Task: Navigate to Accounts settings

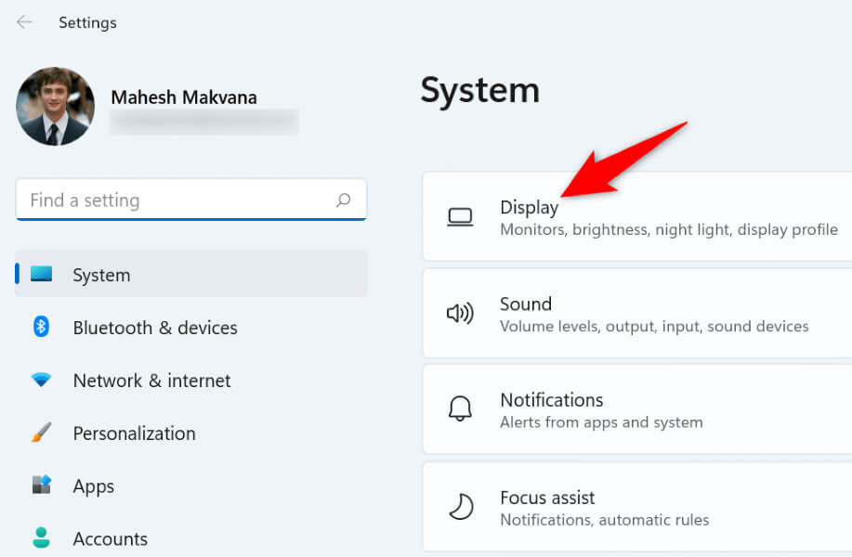Action: [110, 539]
